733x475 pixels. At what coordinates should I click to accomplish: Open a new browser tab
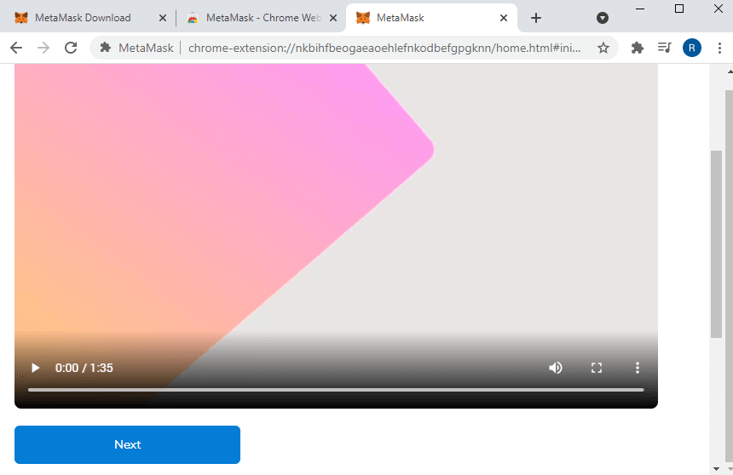pyautogui.click(x=536, y=18)
